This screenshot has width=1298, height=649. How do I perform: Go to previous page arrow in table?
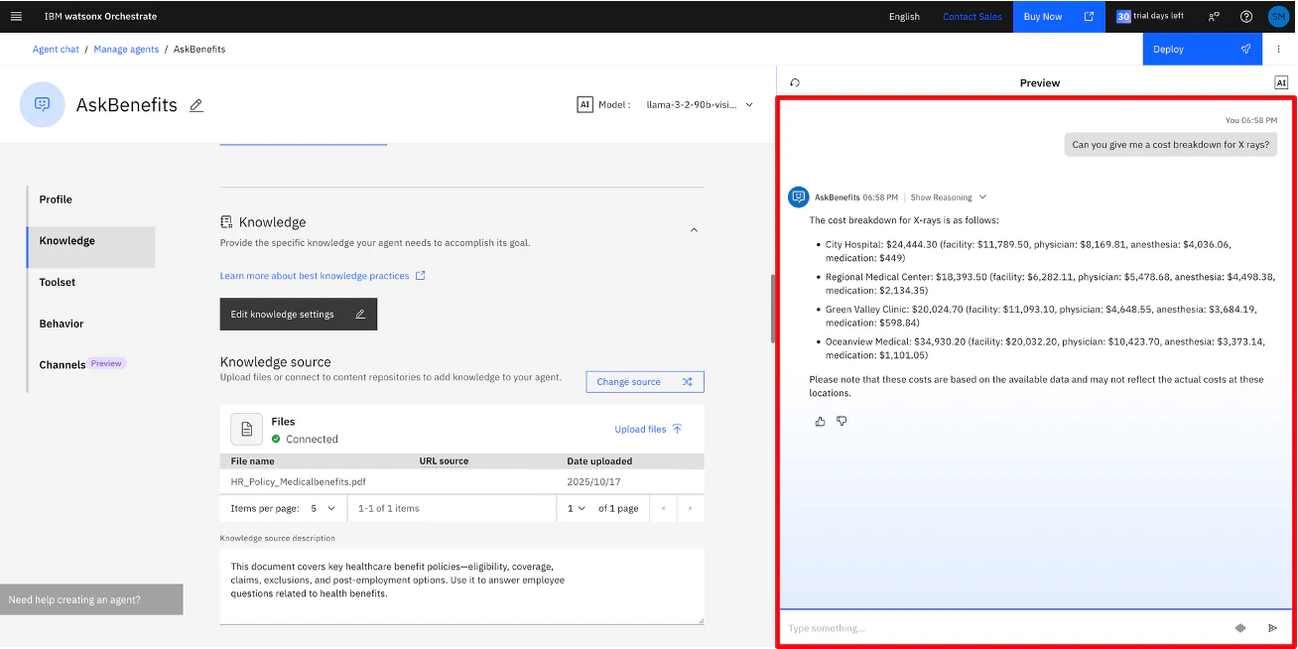pyautogui.click(x=663, y=508)
